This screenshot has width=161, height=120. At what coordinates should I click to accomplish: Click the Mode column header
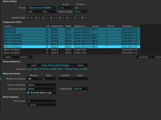pyautogui.click(x=70, y=26)
